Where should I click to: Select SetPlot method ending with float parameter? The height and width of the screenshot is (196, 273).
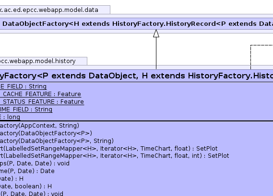pyautogui.click(x=109, y=149)
